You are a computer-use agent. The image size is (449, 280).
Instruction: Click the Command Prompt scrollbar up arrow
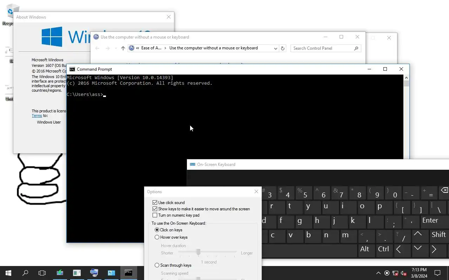click(x=407, y=78)
